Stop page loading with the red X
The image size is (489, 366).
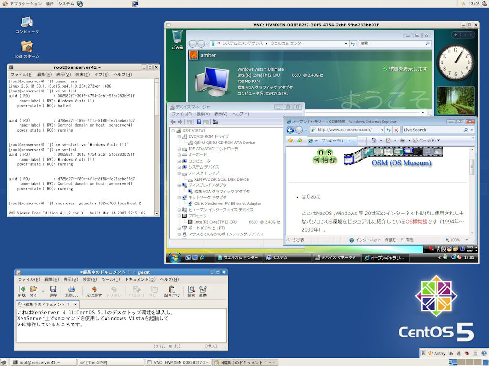point(396,130)
